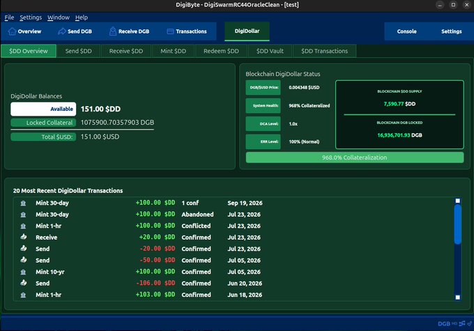Click the Sep 19, 2026 date
474x331 pixels.
coord(245,203)
